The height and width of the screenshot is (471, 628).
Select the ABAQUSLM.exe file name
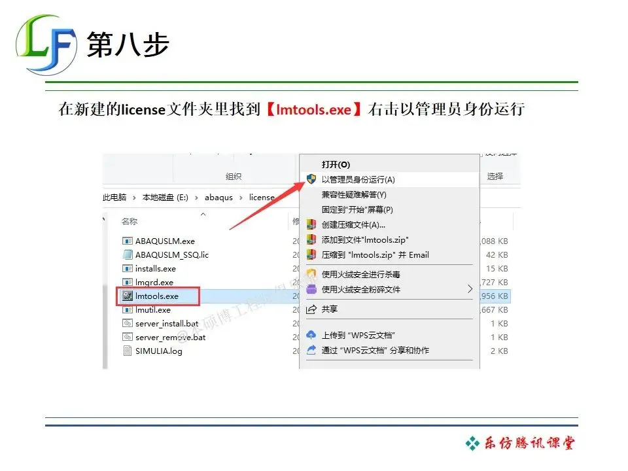tap(165, 241)
